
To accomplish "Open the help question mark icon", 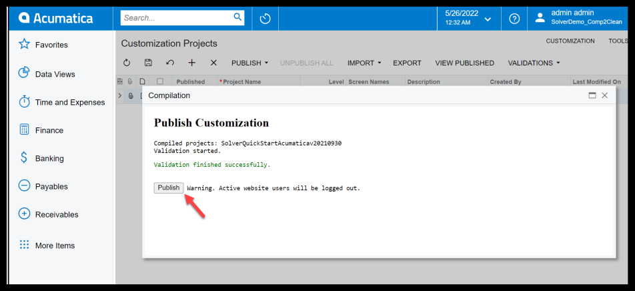I will click(x=514, y=19).
